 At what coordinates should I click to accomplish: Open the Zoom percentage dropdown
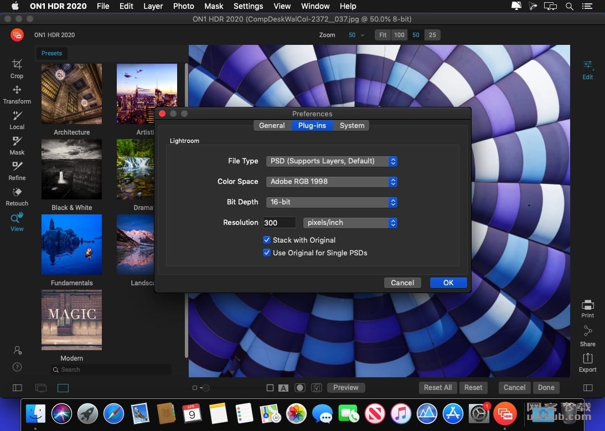click(x=356, y=35)
